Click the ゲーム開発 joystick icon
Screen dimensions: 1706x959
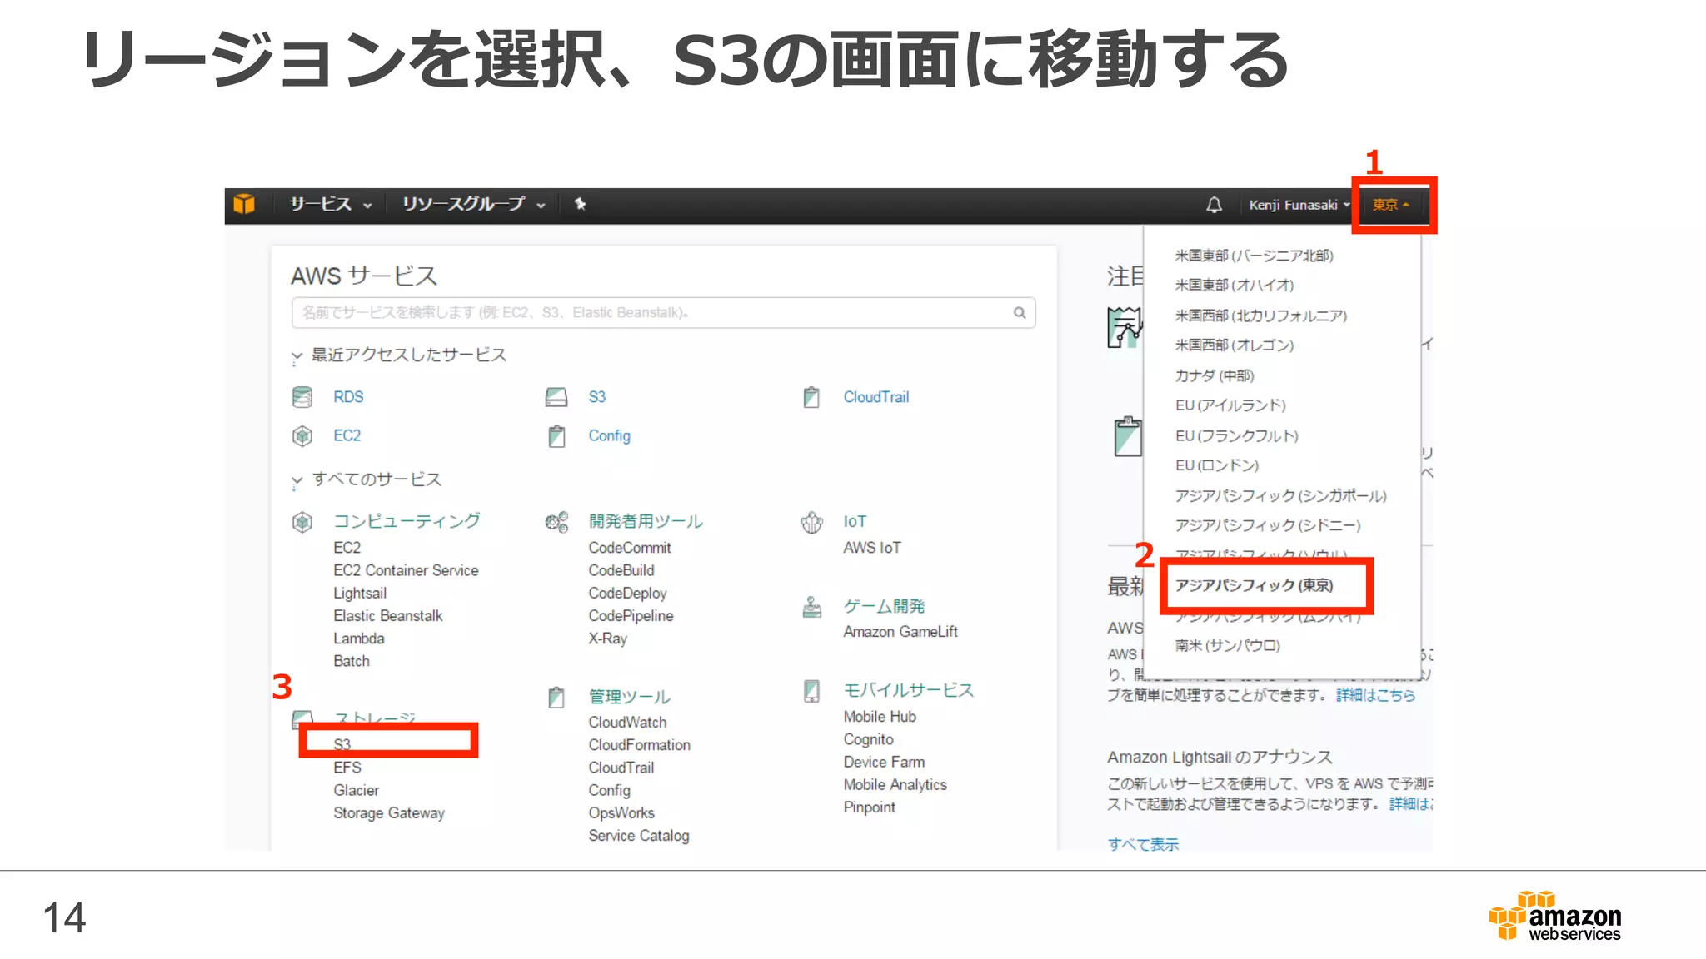pos(811,607)
